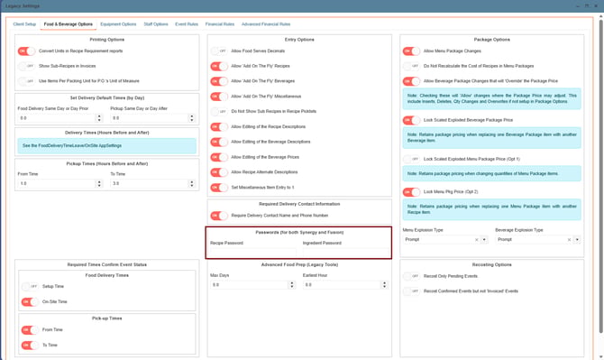
Task: Adjust the Pickup Times From Time stepper
Action: (x=99, y=183)
